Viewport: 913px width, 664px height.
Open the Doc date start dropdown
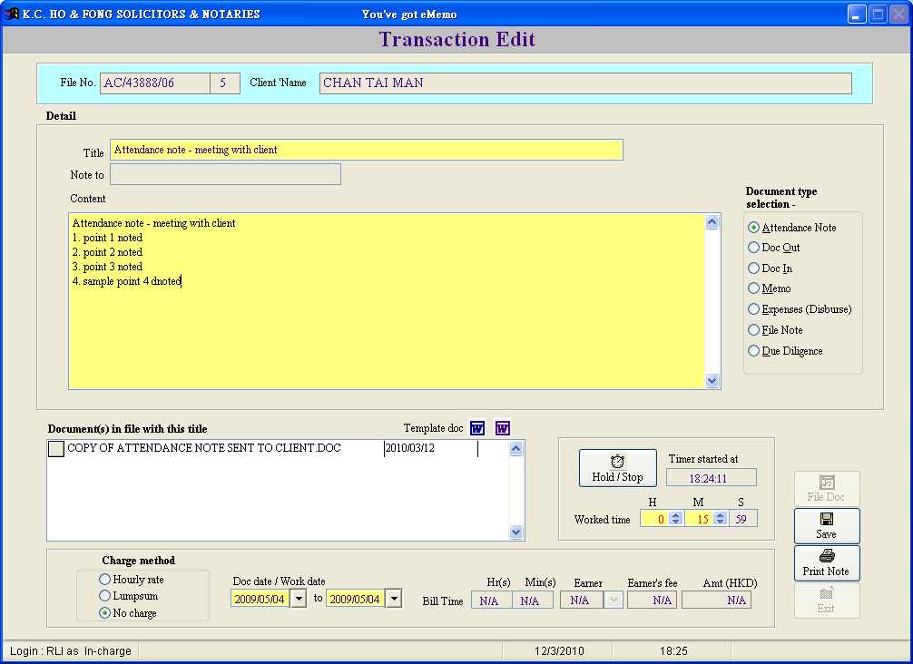(x=298, y=599)
